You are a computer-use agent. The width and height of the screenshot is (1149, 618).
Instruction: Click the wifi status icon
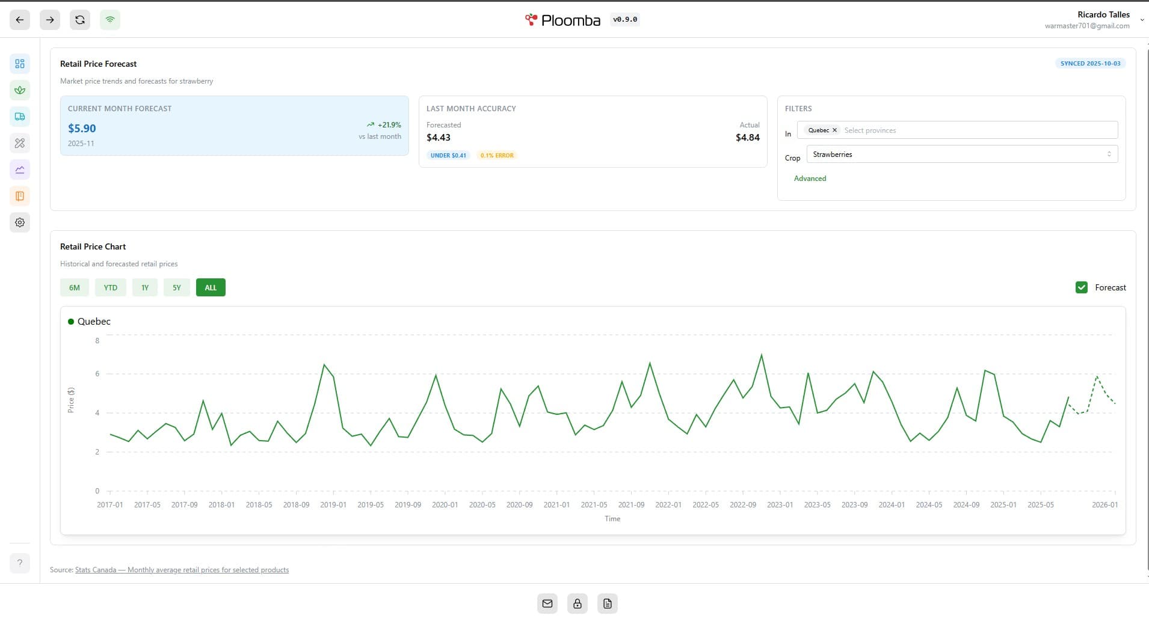tap(110, 19)
